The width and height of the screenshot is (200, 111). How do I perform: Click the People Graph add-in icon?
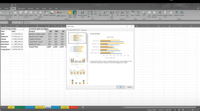75,14
